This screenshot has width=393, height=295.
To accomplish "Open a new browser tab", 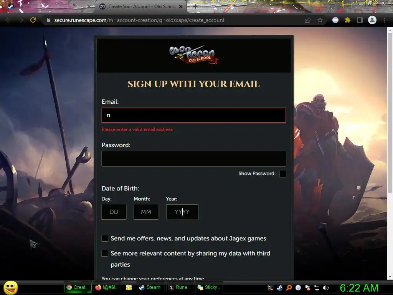I will (x=195, y=7).
